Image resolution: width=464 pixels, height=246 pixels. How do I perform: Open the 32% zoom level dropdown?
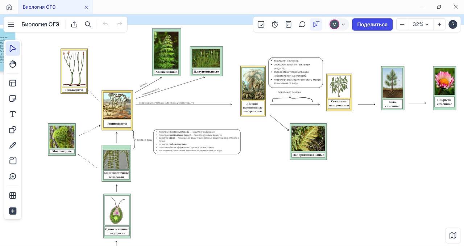pyautogui.click(x=420, y=24)
